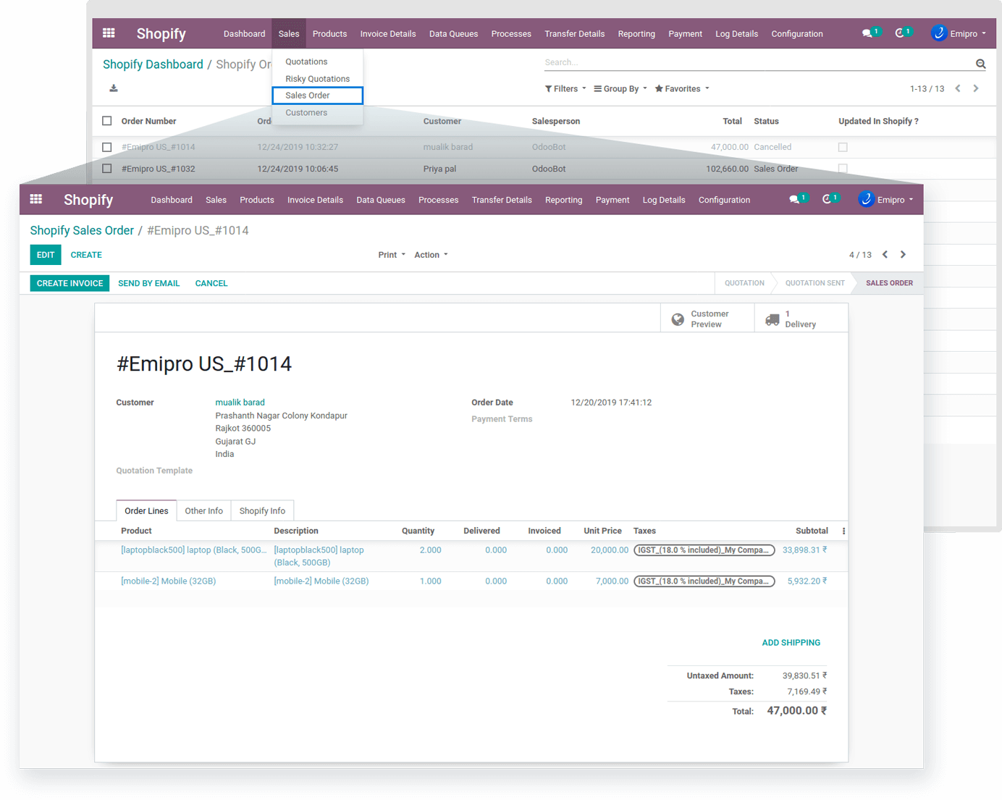The height and width of the screenshot is (800, 1002).
Task: Open the apps grid icon in foreground window
Action: pos(36,200)
